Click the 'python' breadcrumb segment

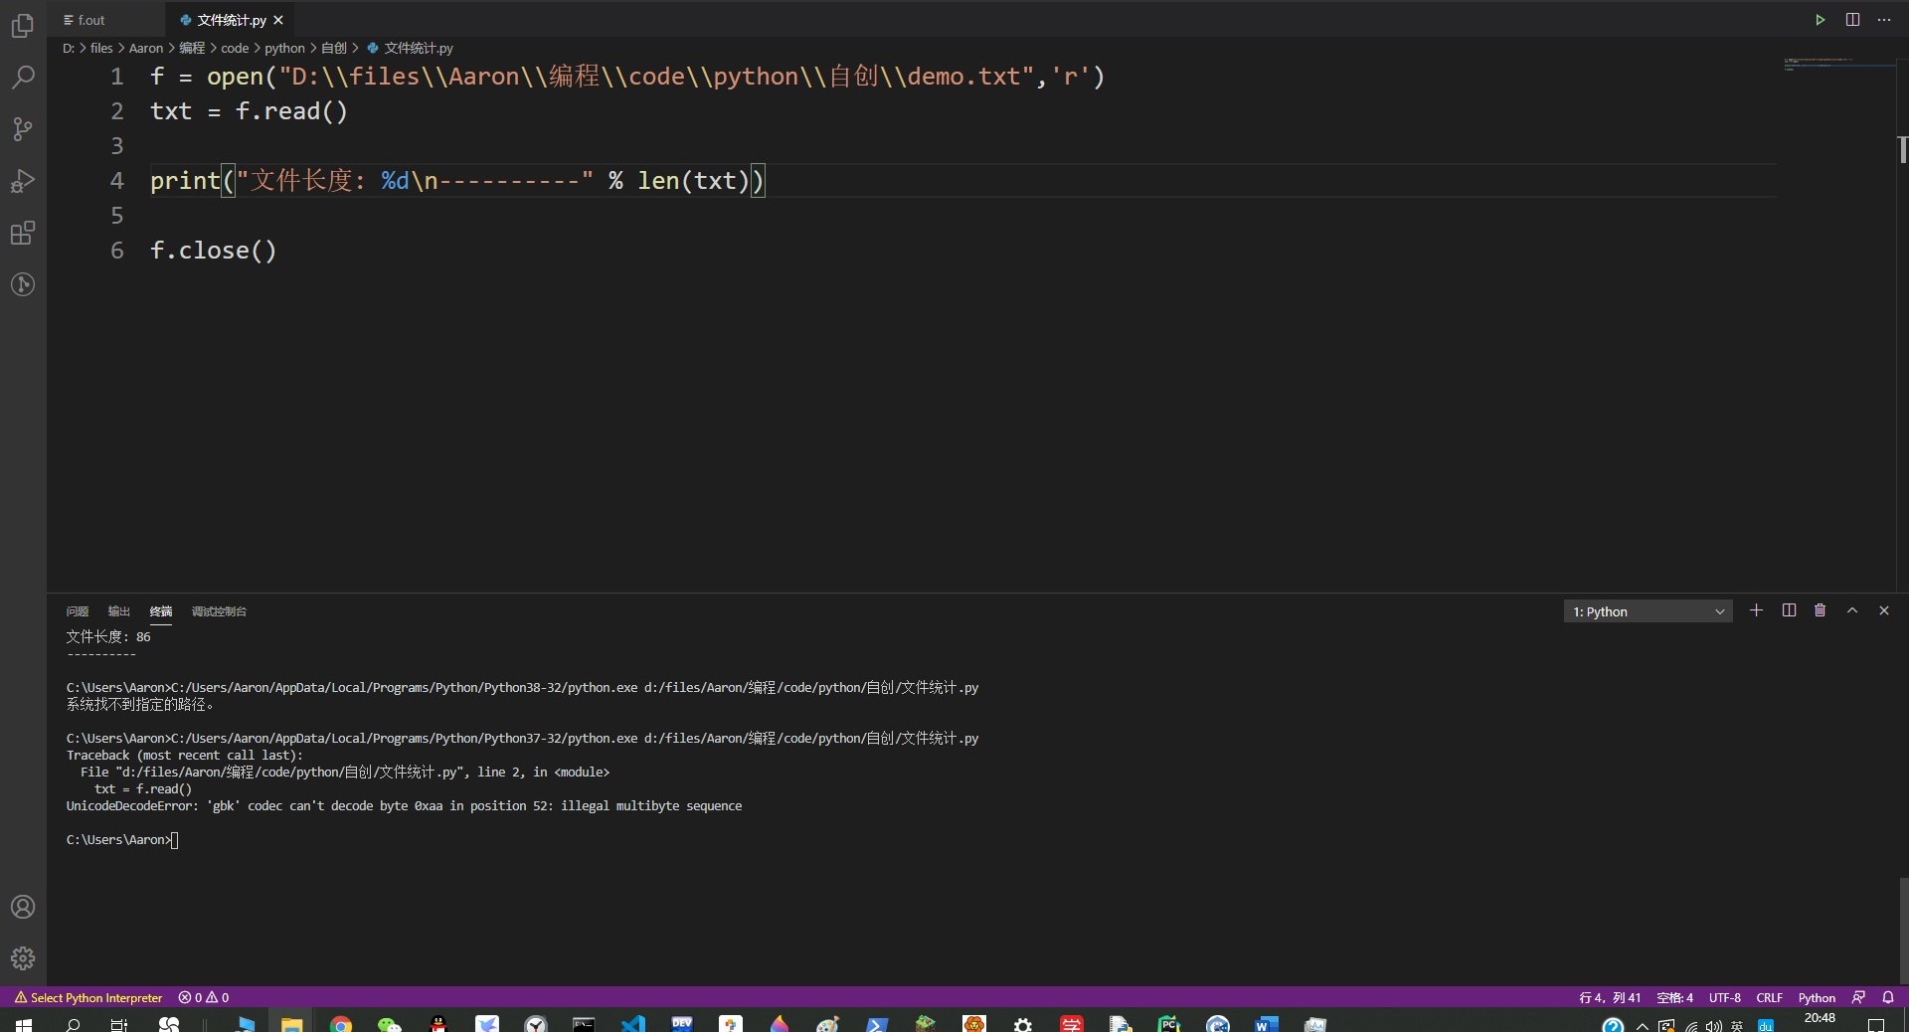284,48
